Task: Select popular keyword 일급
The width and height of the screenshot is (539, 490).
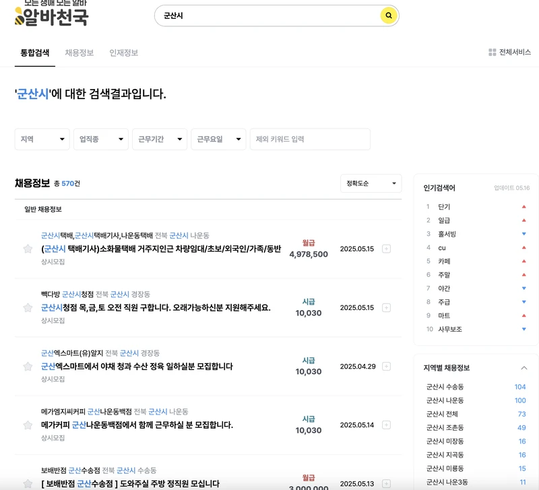Action: pos(444,220)
